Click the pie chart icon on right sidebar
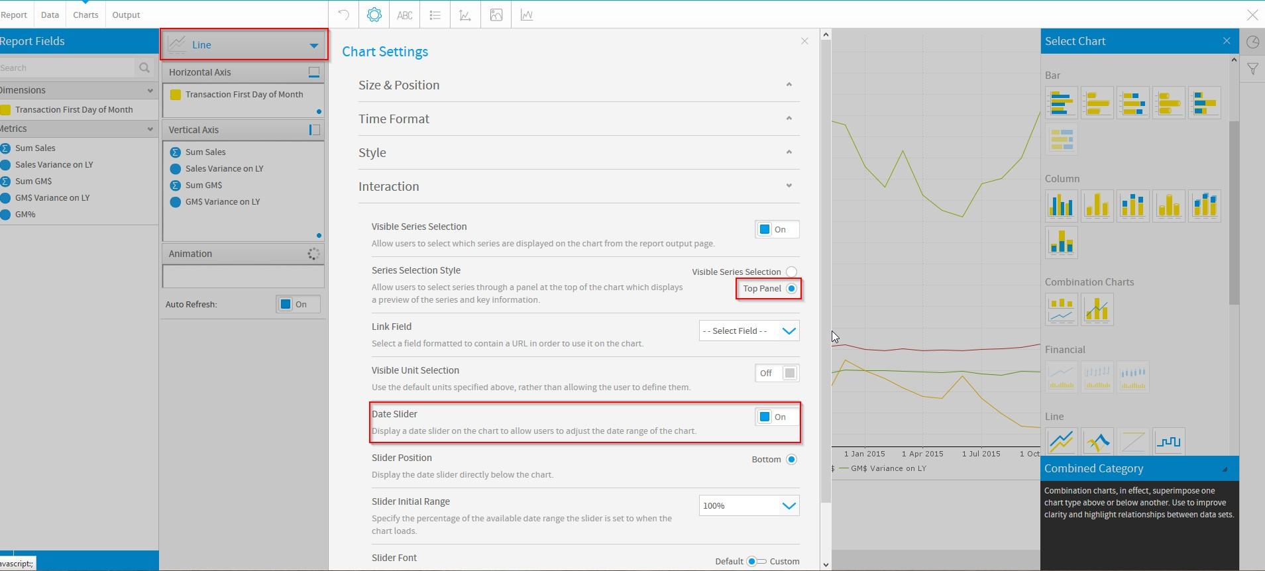 (x=1252, y=42)
